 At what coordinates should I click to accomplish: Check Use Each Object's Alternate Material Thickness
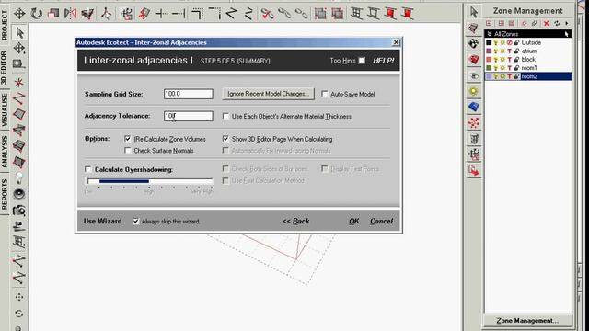pos(225,117)
